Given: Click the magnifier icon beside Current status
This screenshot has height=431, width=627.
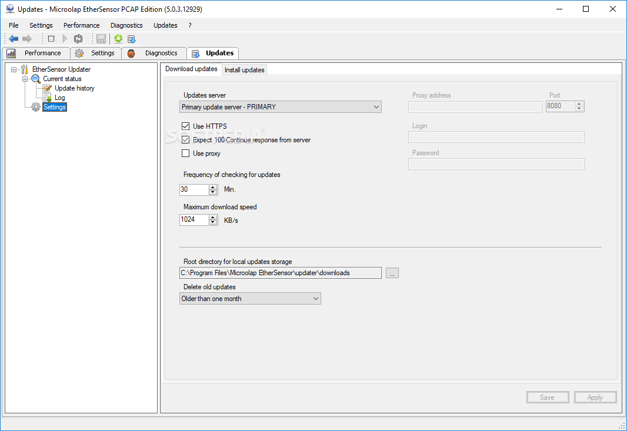Looking at the screenshot, I should (36, 79).
